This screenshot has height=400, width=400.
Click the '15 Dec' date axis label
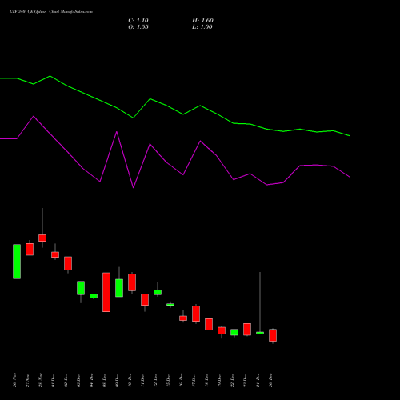(x=169, y=380)
